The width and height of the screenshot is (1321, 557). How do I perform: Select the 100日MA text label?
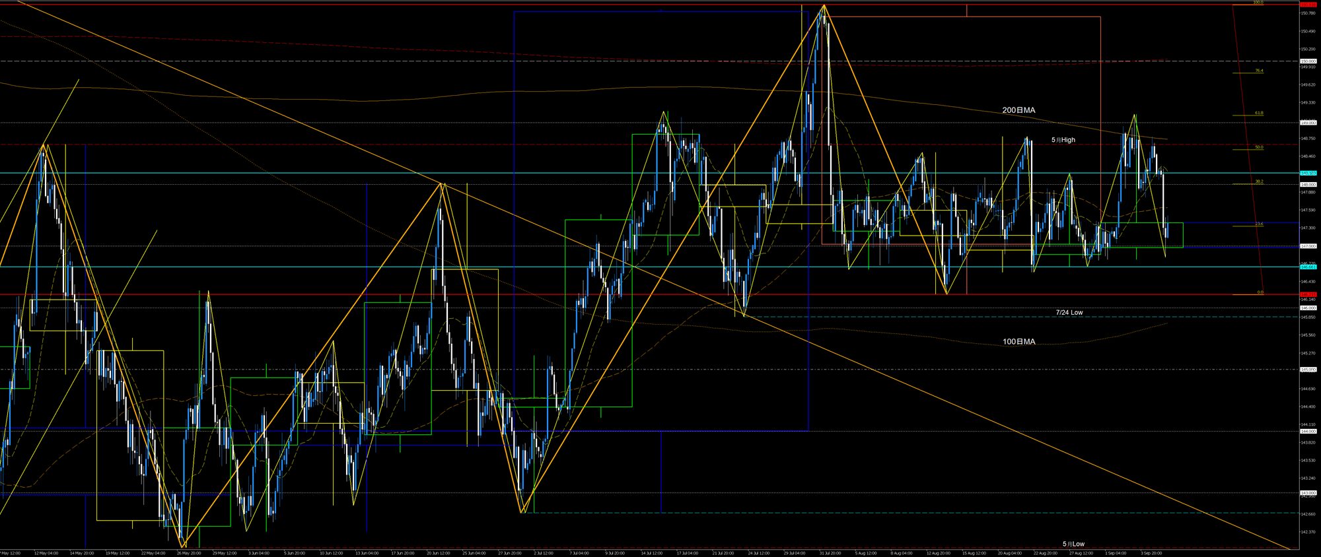[x=1018, y=342]
